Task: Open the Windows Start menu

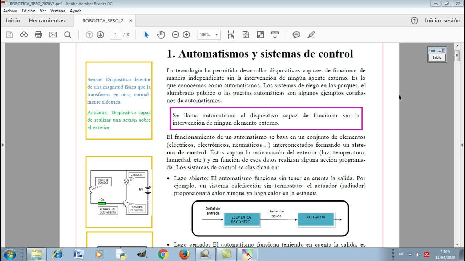Action: [9, 254]
